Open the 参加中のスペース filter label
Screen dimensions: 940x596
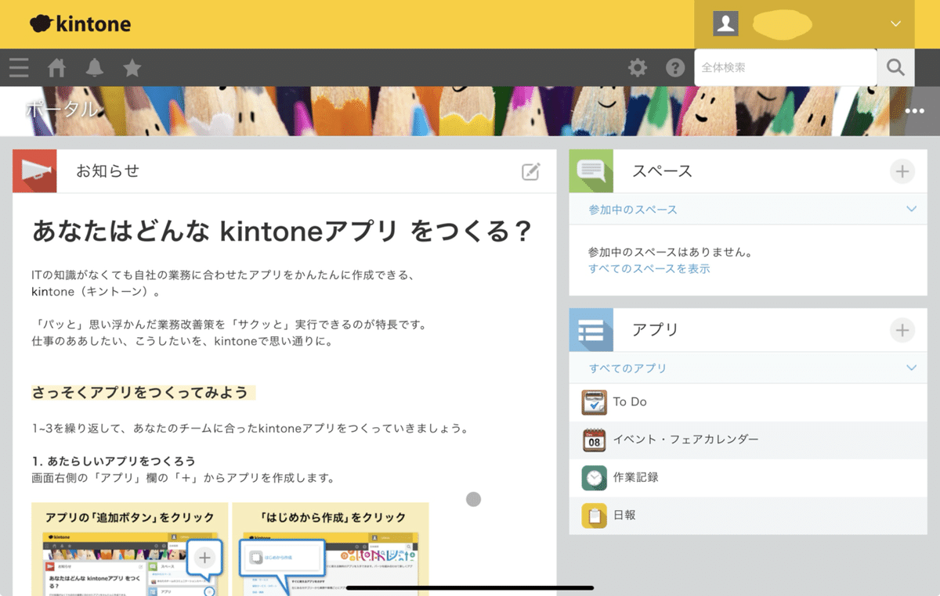click(633, 210)
